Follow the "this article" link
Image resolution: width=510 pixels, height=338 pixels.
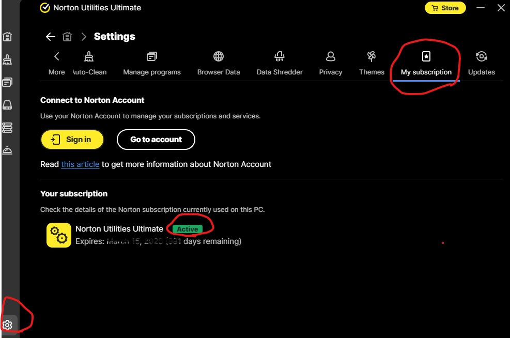pyautogui.click(x=80, y=164)
